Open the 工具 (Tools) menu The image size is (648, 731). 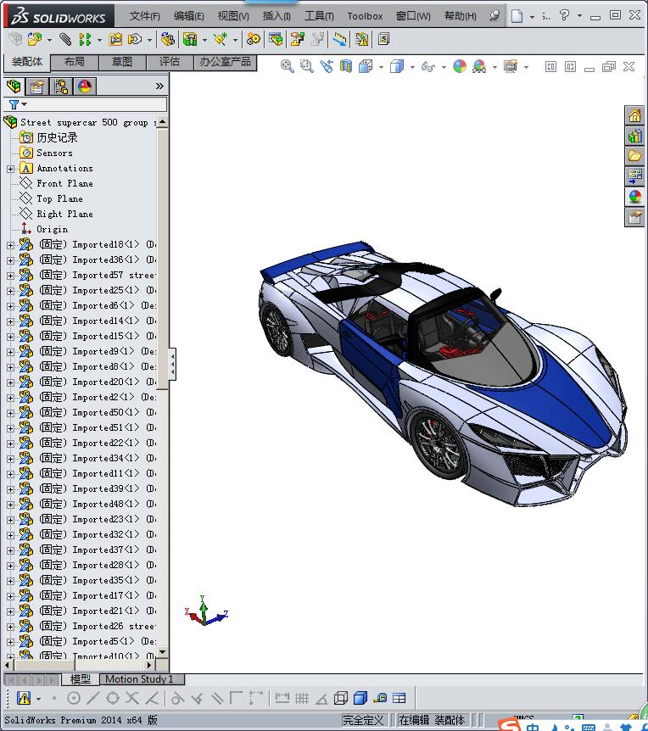point(319,16)
